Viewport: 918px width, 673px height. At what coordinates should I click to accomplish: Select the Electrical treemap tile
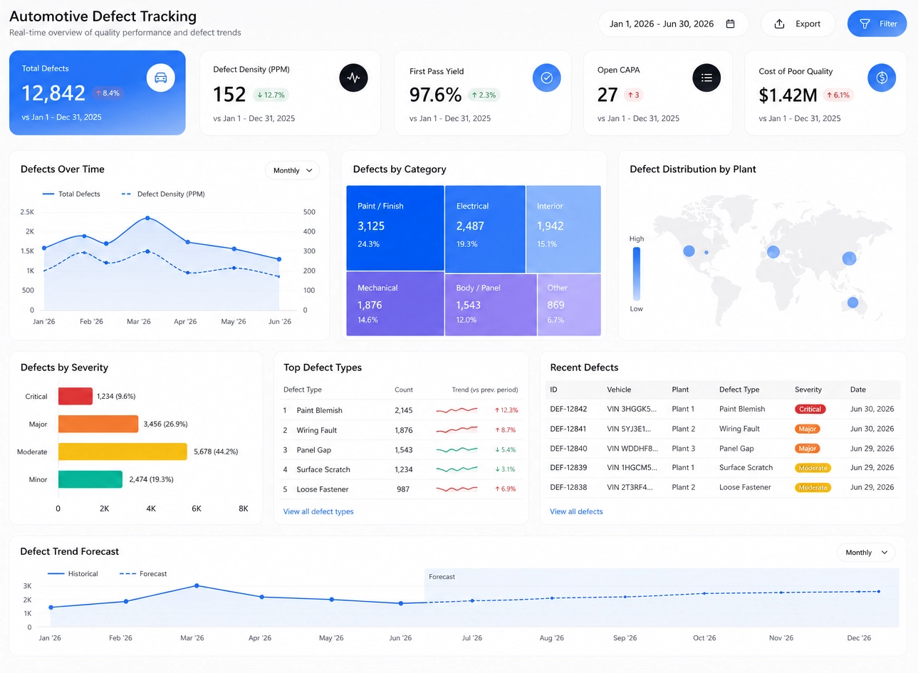coord(485,229)
